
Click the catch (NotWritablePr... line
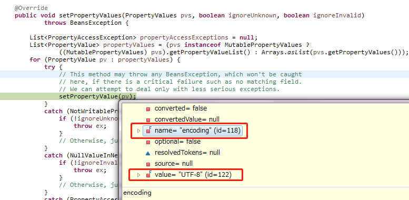click(82, 111)
